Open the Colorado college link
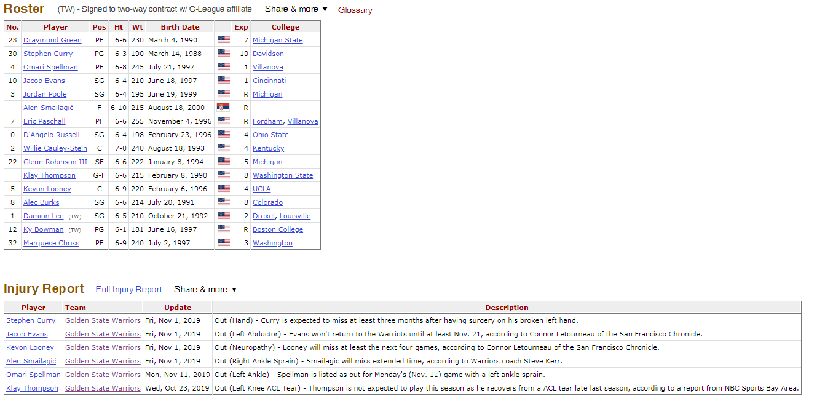This screenshot has width=817, height=401. coord(267,202)
